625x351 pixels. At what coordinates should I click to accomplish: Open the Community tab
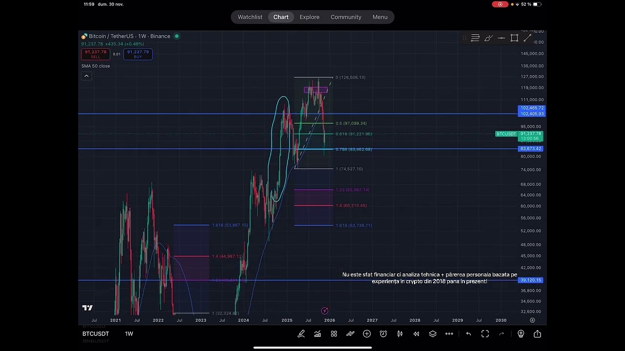click(x=346, y=17)
